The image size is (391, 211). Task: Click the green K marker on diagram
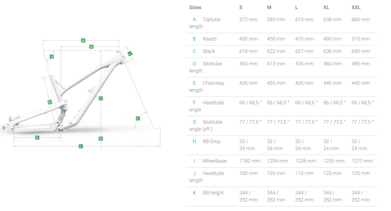[x=101, y=139]
